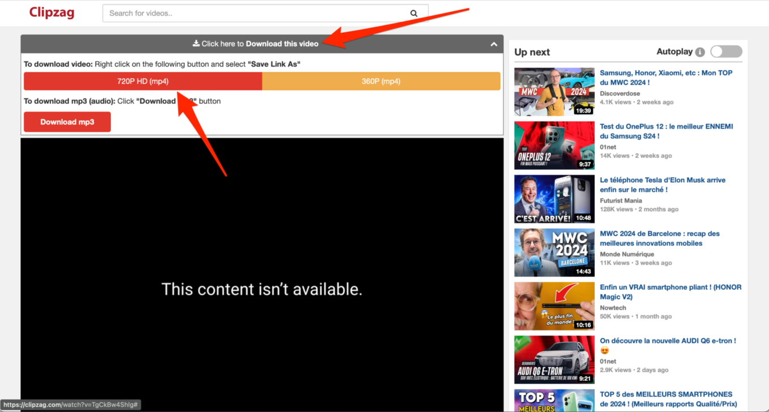Click the '50K views • 1 month ago' text
This screenshot has width=769, height=412.
636,316
